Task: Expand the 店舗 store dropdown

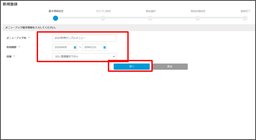Action: tap(84, 57)
